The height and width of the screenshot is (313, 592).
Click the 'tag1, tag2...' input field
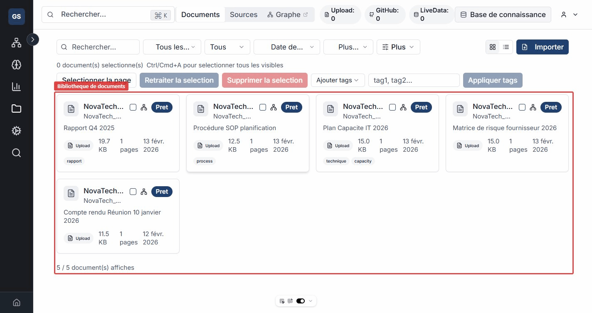click(414, 80)
